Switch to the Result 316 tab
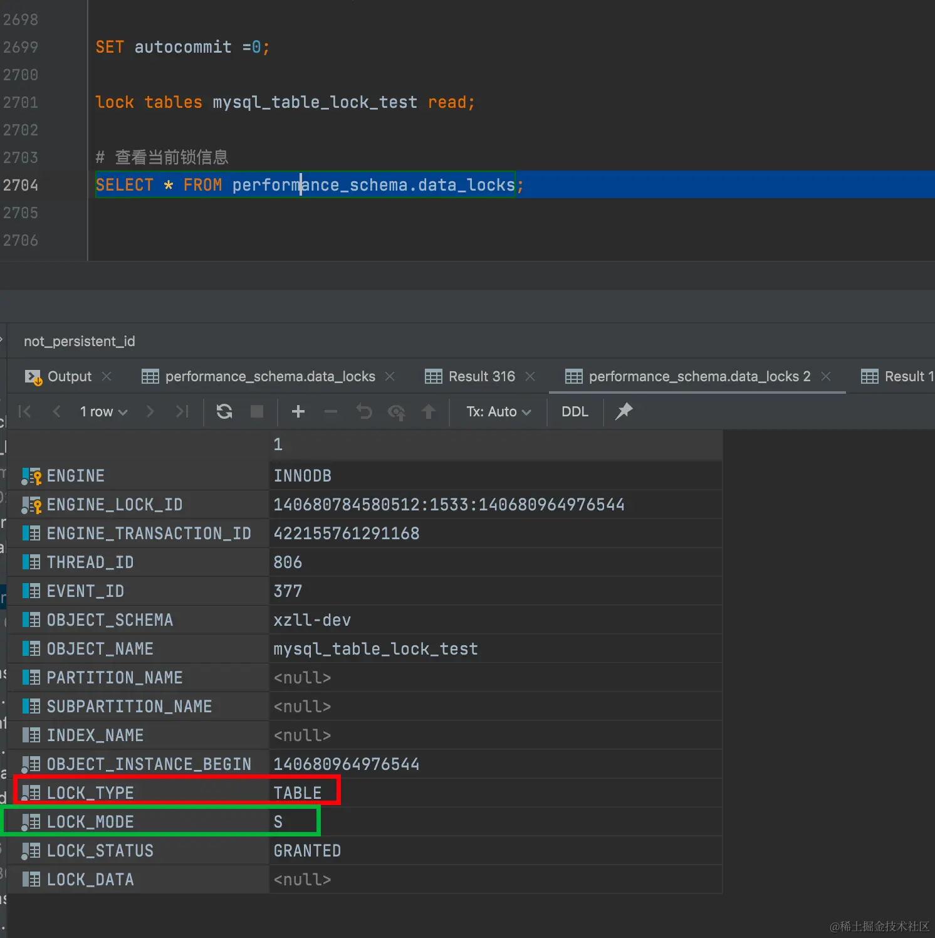The width and height of the screenshot is (935, 938). pyautogui.click(x=481, y=376)
